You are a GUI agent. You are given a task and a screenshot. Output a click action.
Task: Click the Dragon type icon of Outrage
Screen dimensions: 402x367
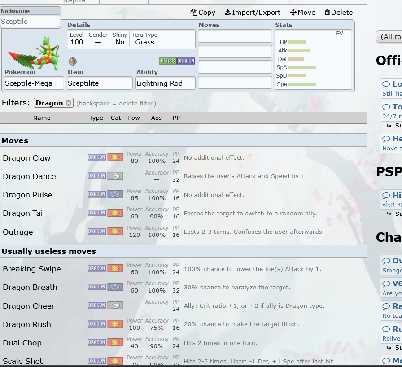pyautogui.click(x=96, y=231)
